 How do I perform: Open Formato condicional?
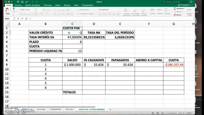[x=126, y=12]
